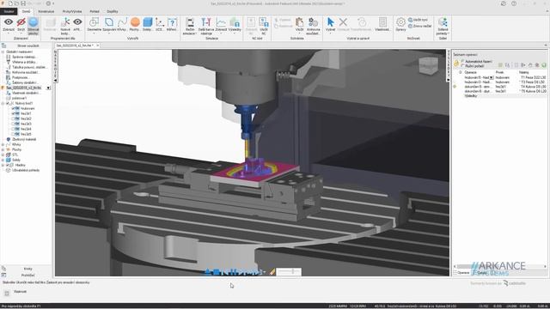
Task: Open the Spojování curve tool
Action: tap(109, 22)
